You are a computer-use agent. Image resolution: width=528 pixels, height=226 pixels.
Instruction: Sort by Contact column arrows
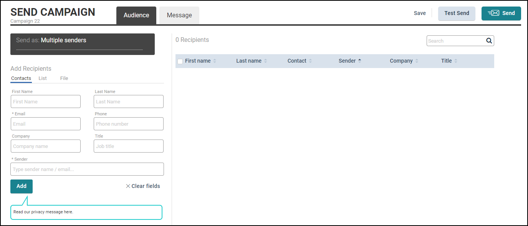pos(310,61)
